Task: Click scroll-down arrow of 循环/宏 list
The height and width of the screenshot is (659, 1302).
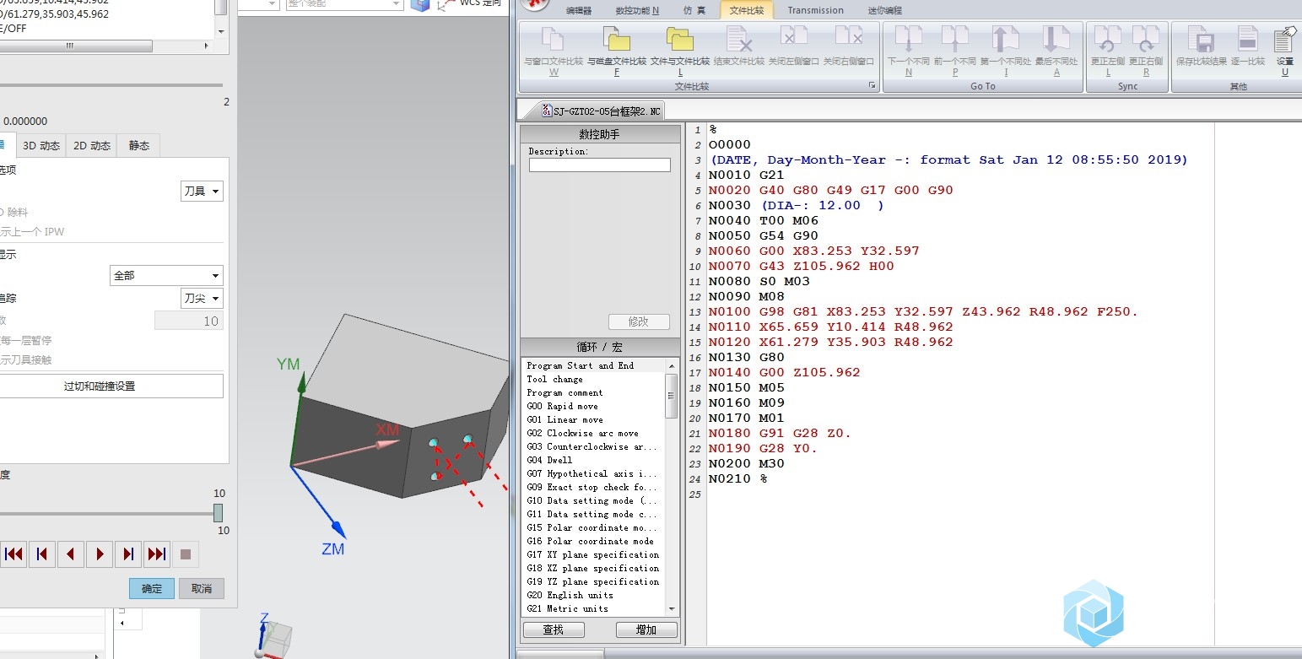Action: [672, 609]
